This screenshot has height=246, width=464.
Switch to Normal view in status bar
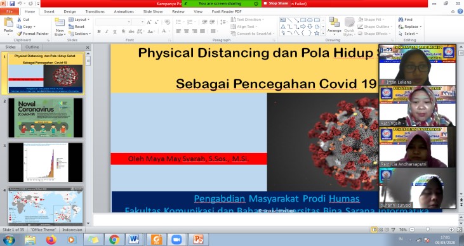point(374,230)
